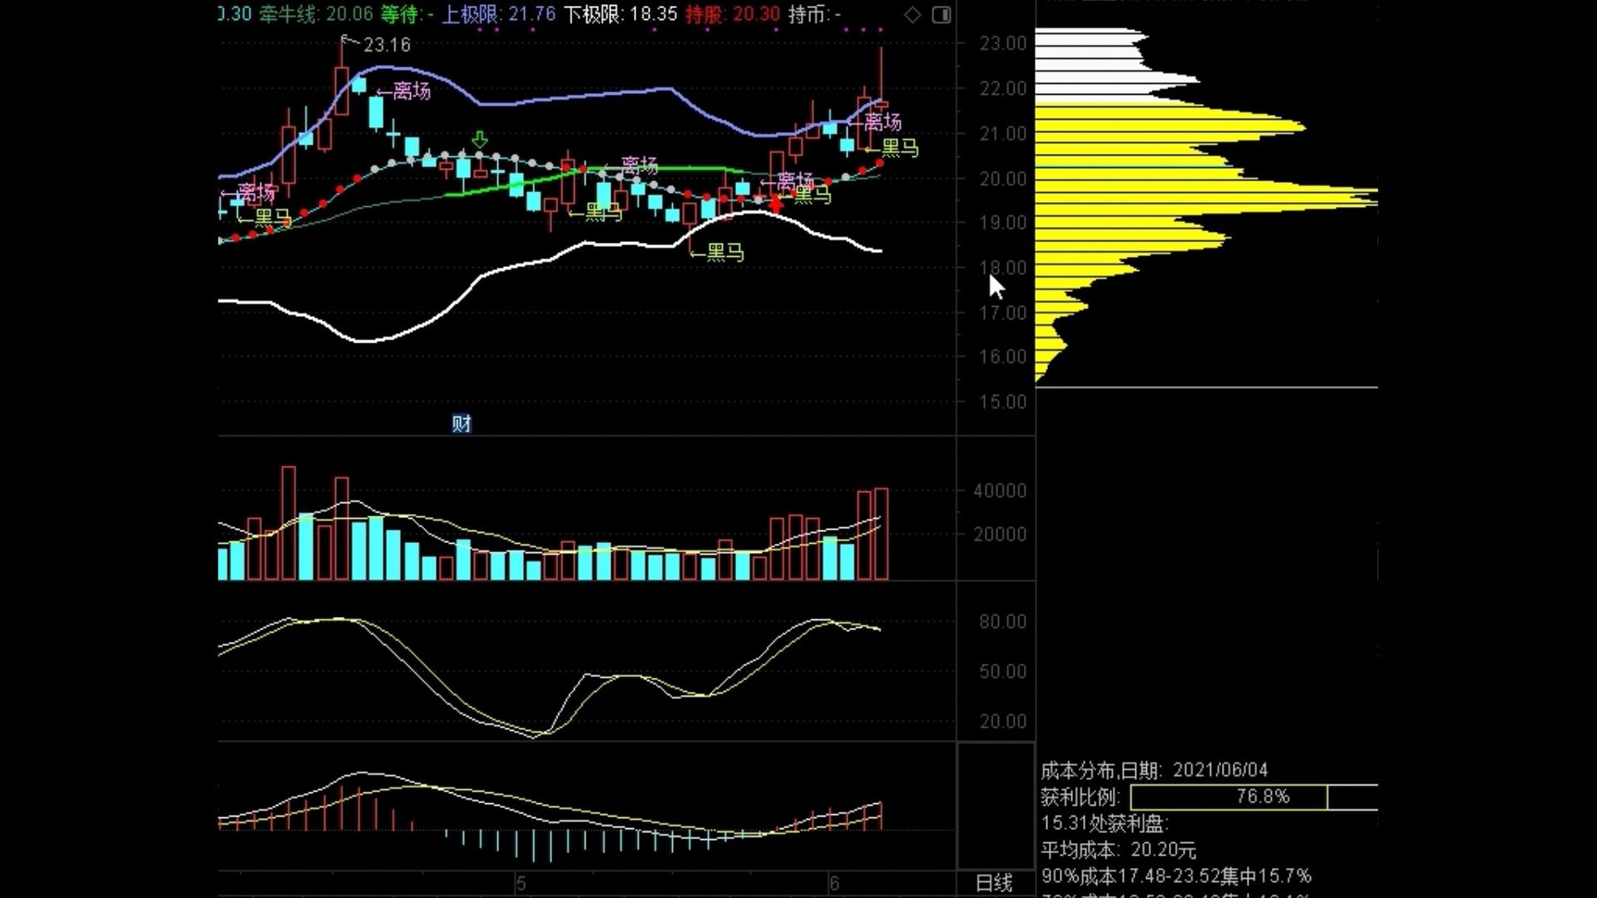Click the diamond icon above the chart
This screenshot has height=898, width=1597.
(x=912, y=15)
